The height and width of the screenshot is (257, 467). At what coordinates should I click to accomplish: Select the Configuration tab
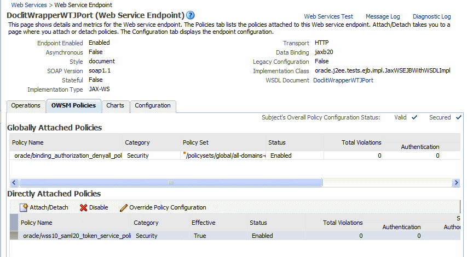(x=153, y=105)
